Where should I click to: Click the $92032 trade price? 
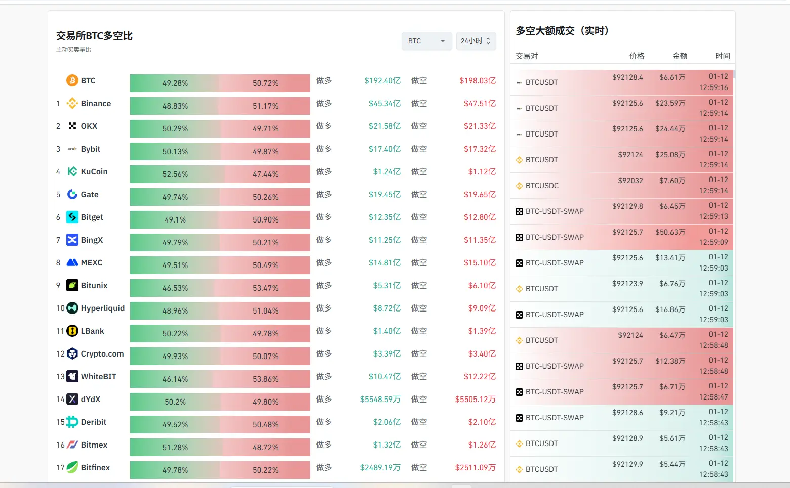click(630, 181)
